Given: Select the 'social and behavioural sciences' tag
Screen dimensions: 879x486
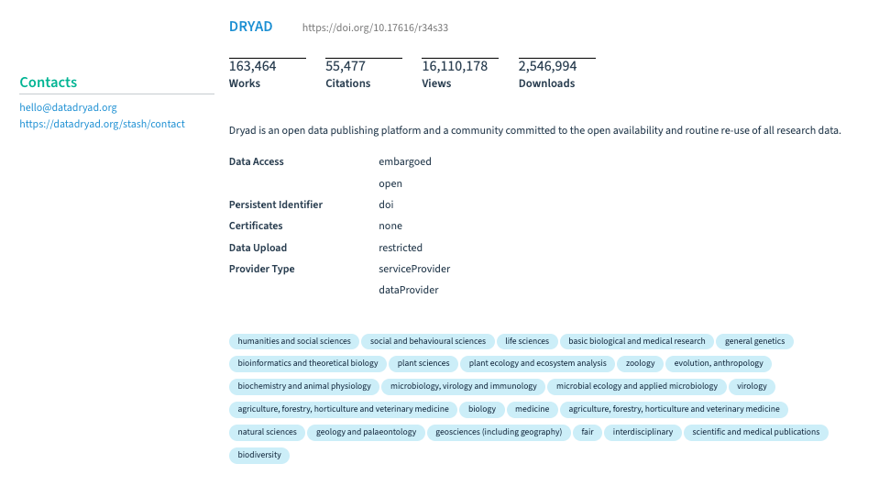Looking at the screenshot, I should pyautogui.click(x=428, y=341).
